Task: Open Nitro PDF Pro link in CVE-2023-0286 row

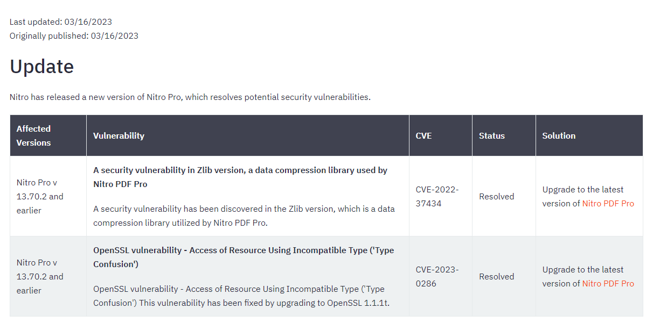Action: (608, 284)
